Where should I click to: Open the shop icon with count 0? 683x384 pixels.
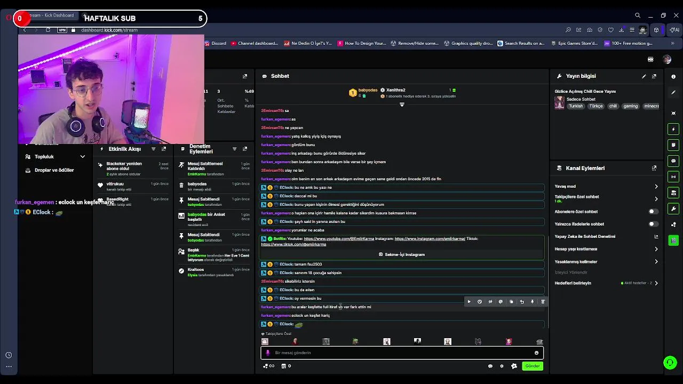coord(286,366)
